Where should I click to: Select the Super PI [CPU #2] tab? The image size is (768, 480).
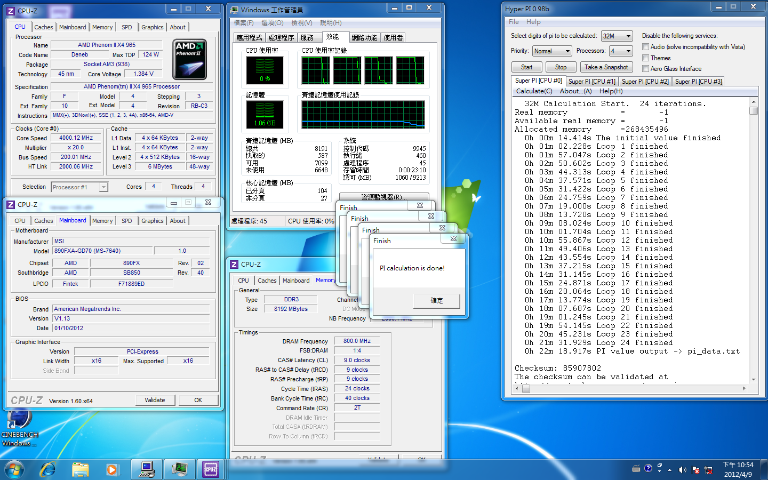(x=645, y=82)
